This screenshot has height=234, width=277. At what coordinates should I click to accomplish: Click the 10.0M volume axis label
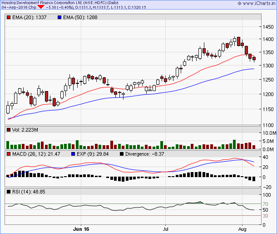(x=269, y=133)
